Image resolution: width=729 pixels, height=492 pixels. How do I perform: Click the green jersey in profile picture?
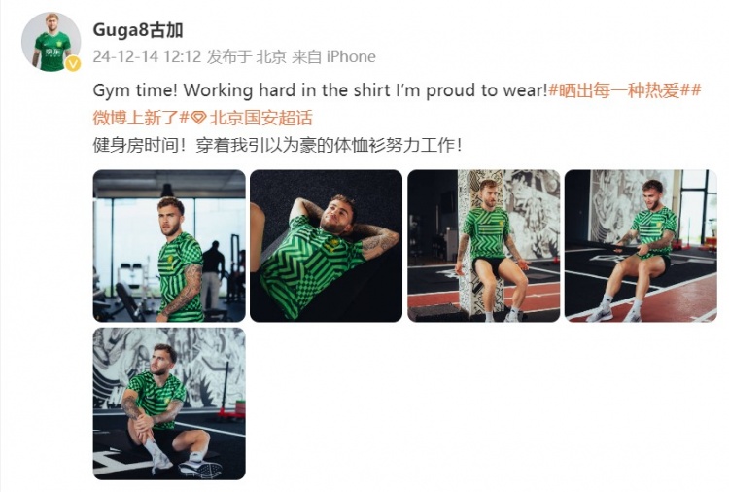(52, 53)
